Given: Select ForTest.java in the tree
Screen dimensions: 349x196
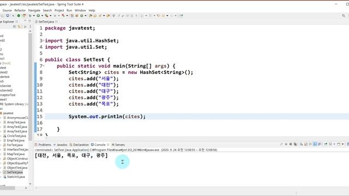Looking at the screenshot, I should 15,145.
